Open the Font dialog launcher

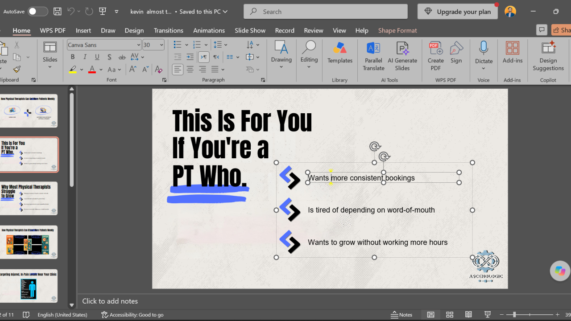[x=164, y=80]
